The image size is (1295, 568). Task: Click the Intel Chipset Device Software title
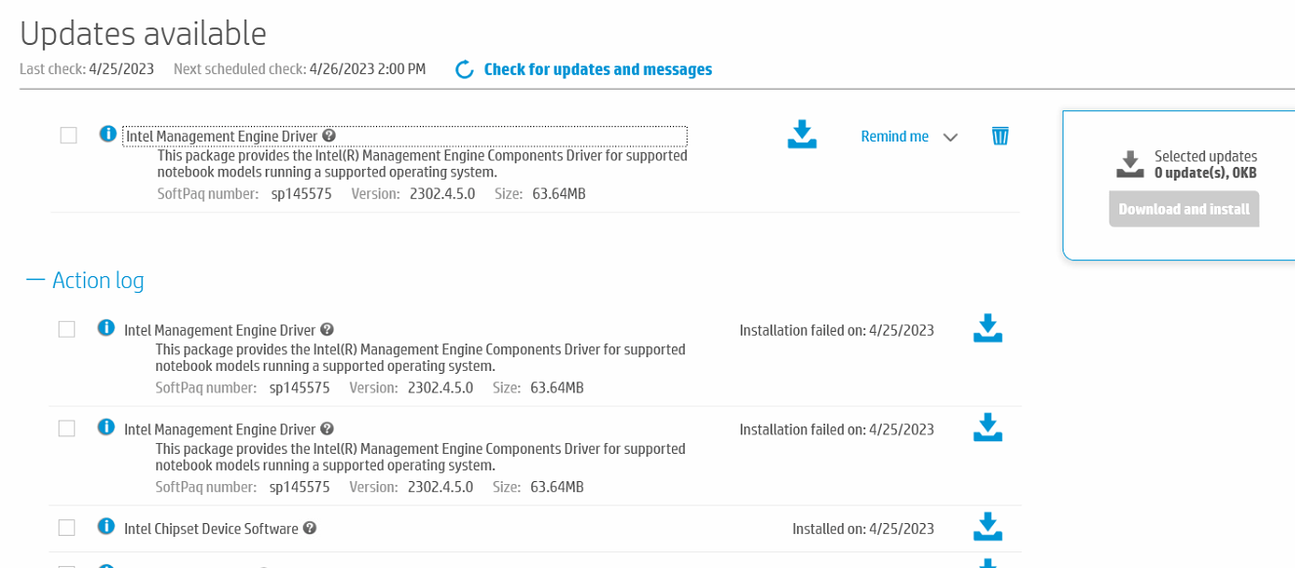point(211,528)
